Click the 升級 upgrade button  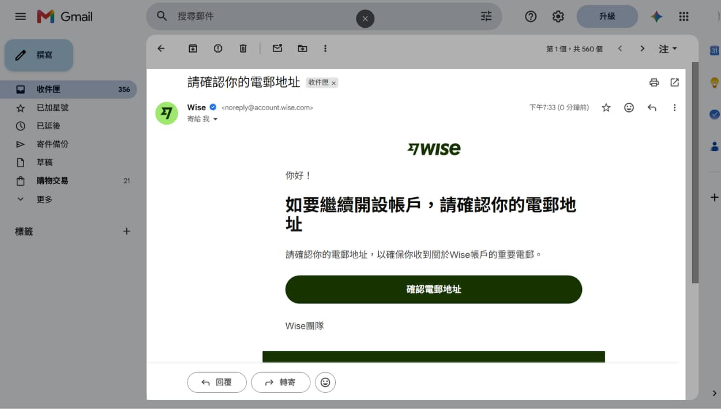607,16
